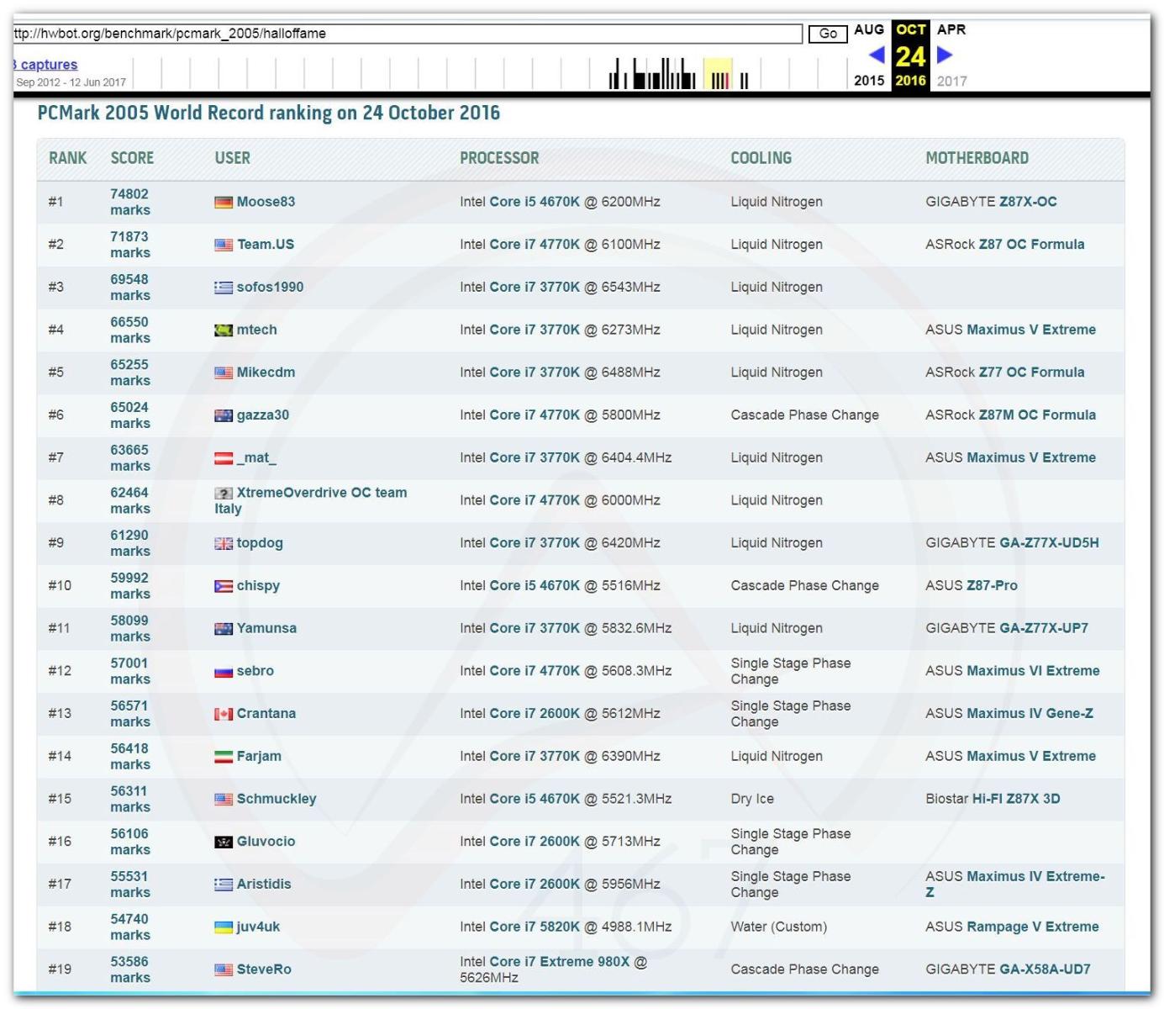Click the US flag icon beside Schmuckley
Viewport: 1164px width, 1009px height.
point(223,800)
